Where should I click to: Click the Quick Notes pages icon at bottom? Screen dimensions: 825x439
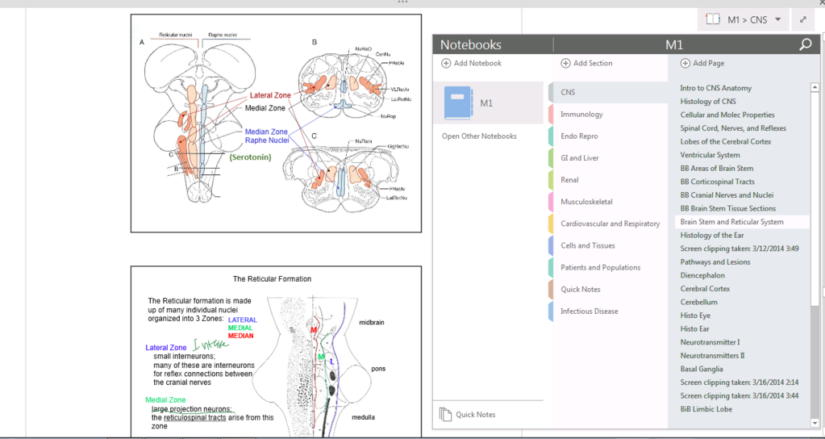click(x=446, y=414)
